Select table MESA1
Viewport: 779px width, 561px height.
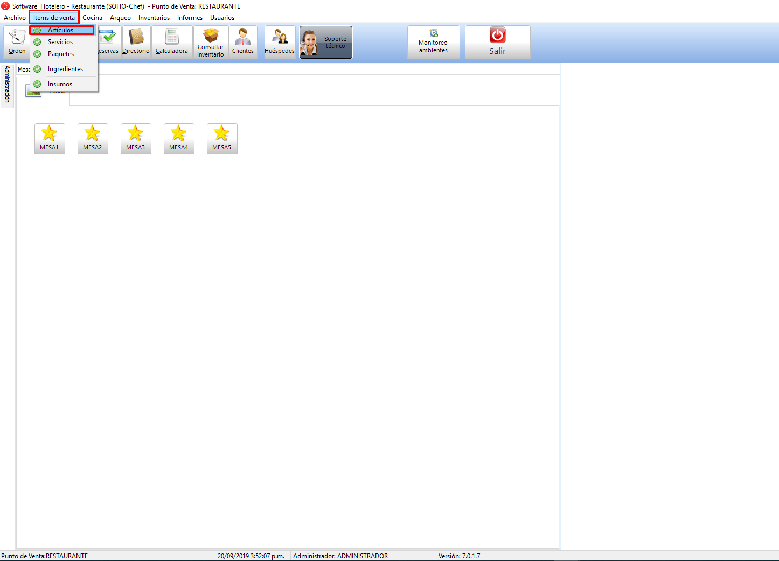(50, 138)
